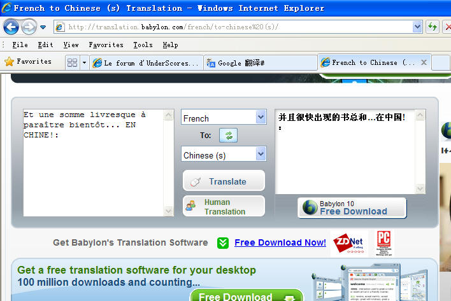Click '100 million downloads and counting...' text

pos(108,283)
